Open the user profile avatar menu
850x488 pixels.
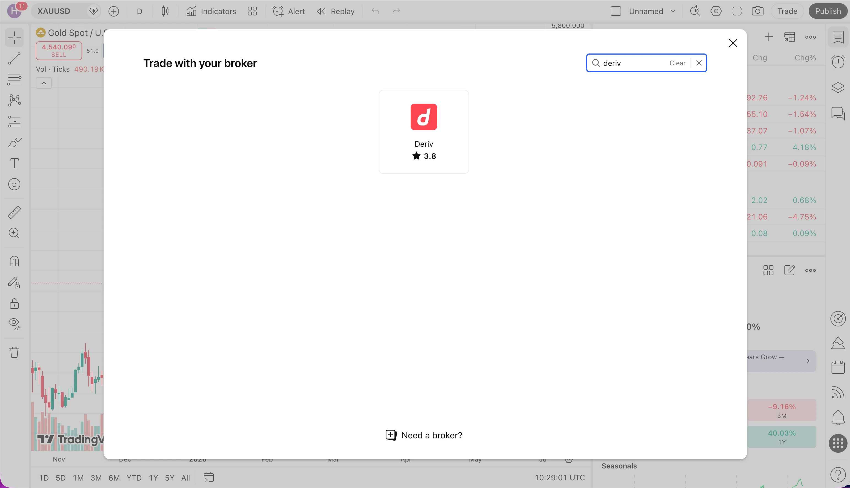pyautogui.click(x=14, y=10)
